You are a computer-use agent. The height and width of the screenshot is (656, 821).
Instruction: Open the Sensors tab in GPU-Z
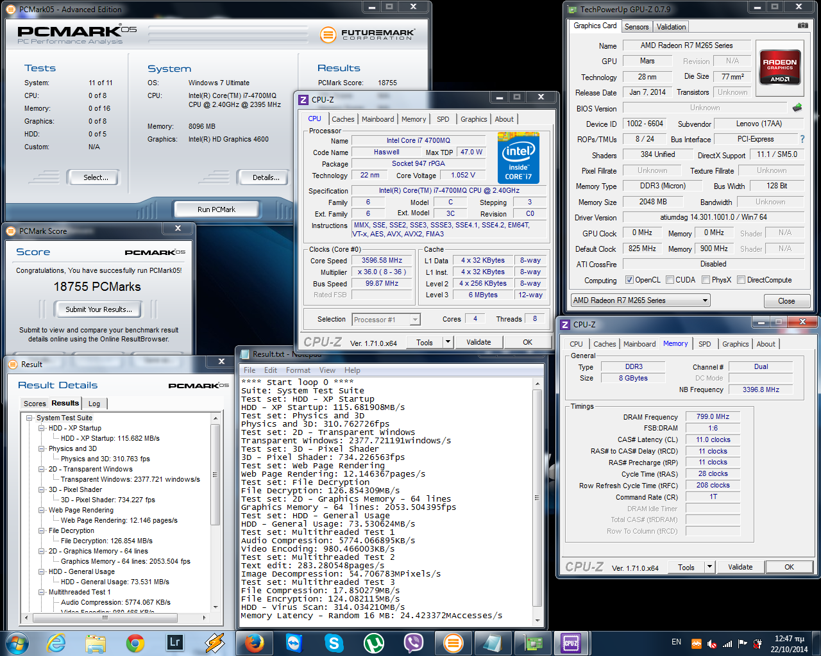(x=637, y=27)
